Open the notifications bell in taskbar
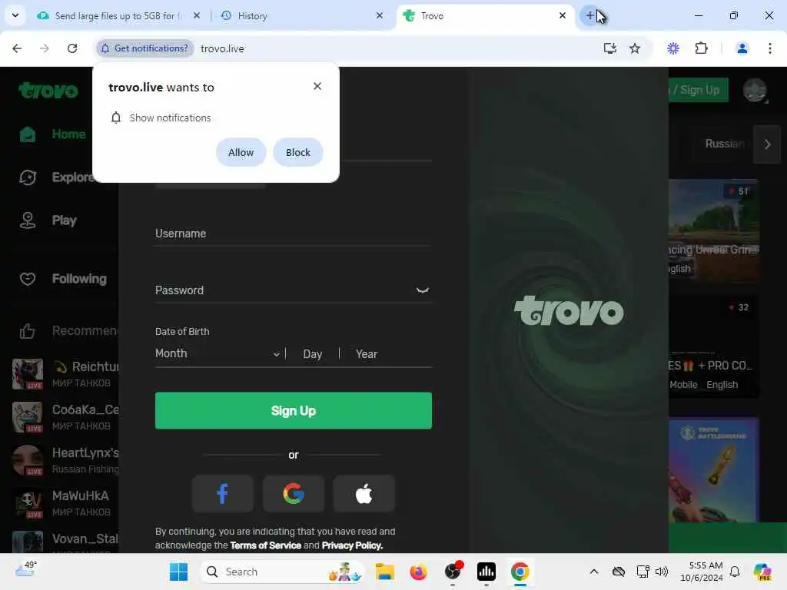Image resolution: width=787 pixels, height=590 pixels. (x=735, y=572)
